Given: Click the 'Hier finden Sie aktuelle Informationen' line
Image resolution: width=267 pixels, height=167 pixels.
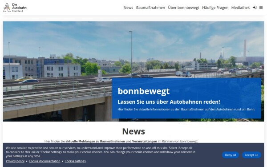Looking at the screenshot, I should click(x=186, y=109).
